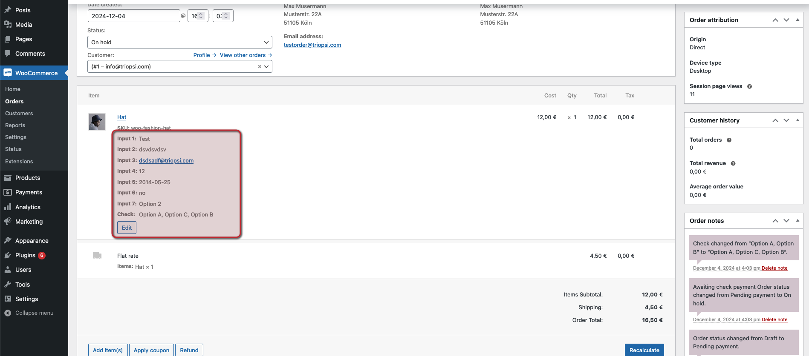Click the Products archive icon

(x=8, y=178)
